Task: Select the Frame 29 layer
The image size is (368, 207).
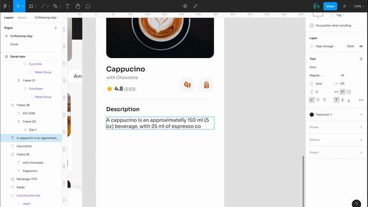Action: 29,121
